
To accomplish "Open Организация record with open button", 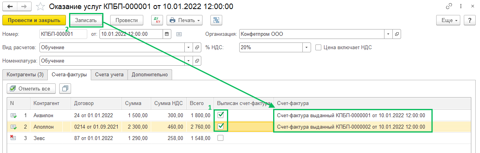I will click(397, 34).
